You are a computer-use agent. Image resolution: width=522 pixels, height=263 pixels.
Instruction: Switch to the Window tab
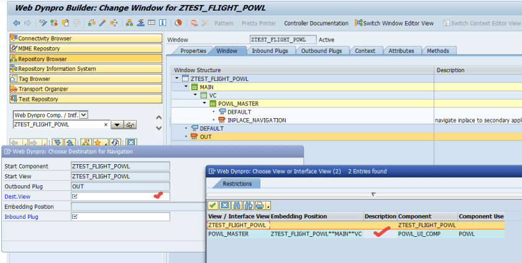pyautogui.click(x=227, y=50)
